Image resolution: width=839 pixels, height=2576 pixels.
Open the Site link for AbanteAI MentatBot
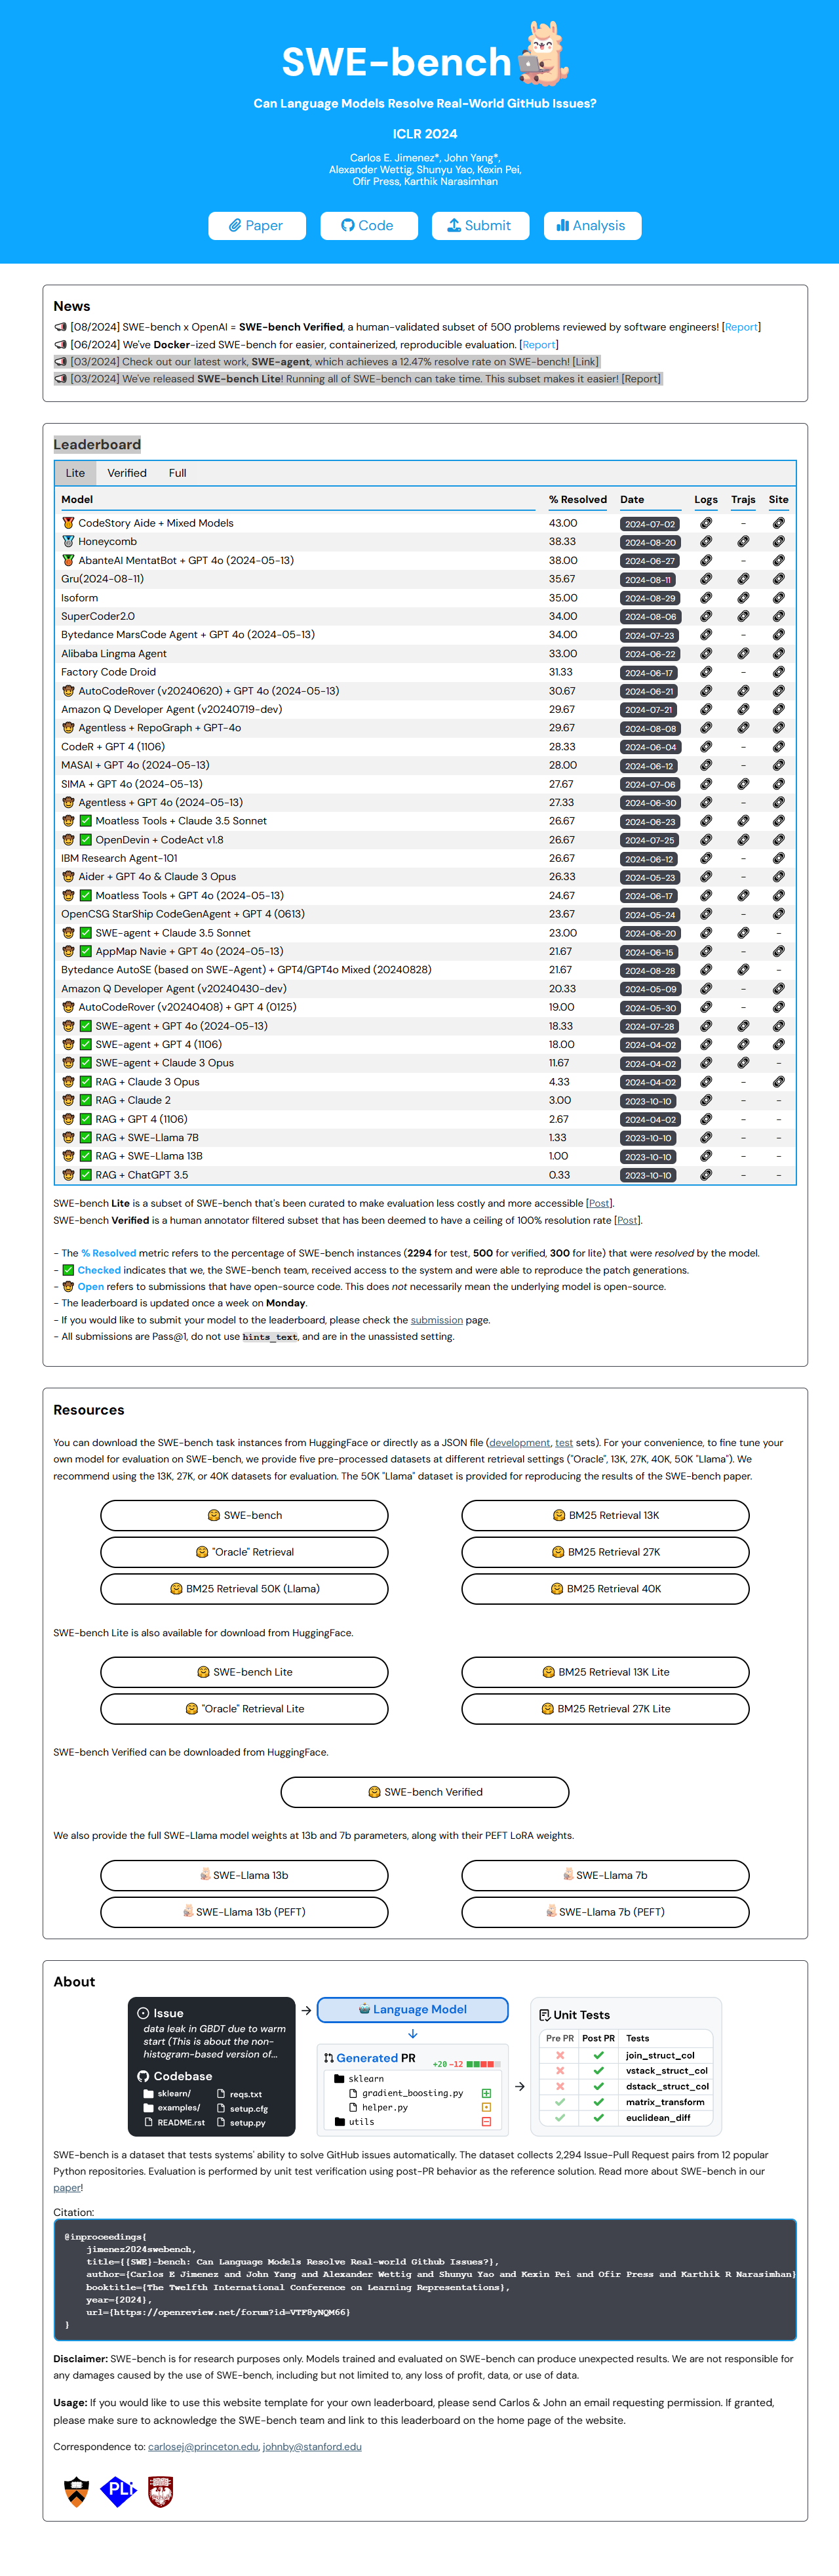778,561
